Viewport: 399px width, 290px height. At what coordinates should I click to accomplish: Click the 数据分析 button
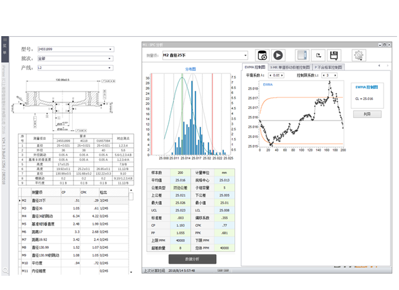(192, 258)
